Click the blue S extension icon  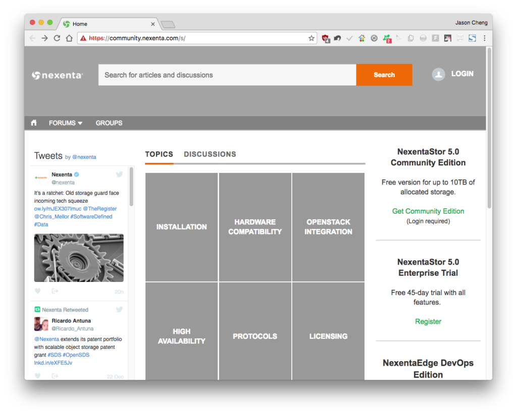coord(472,38)
